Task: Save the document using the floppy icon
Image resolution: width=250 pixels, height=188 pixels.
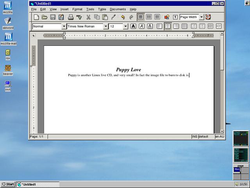Action: (53, 17)
